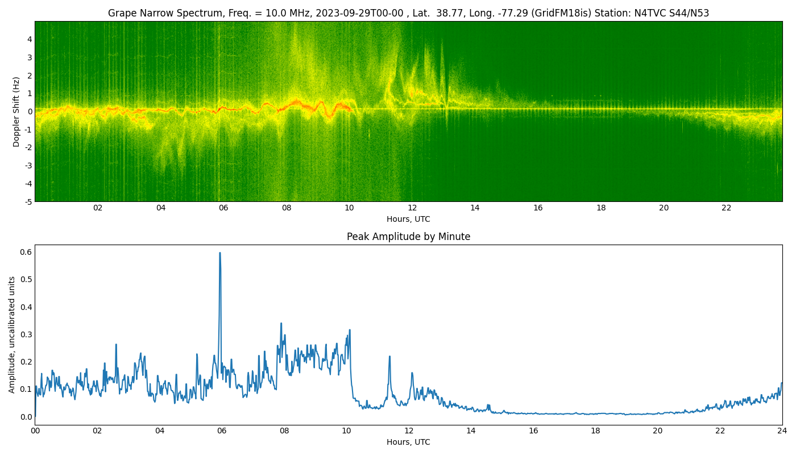Click the 4 tick on the Doppler axis
The image size is (796, 455).
click(29, 39)
